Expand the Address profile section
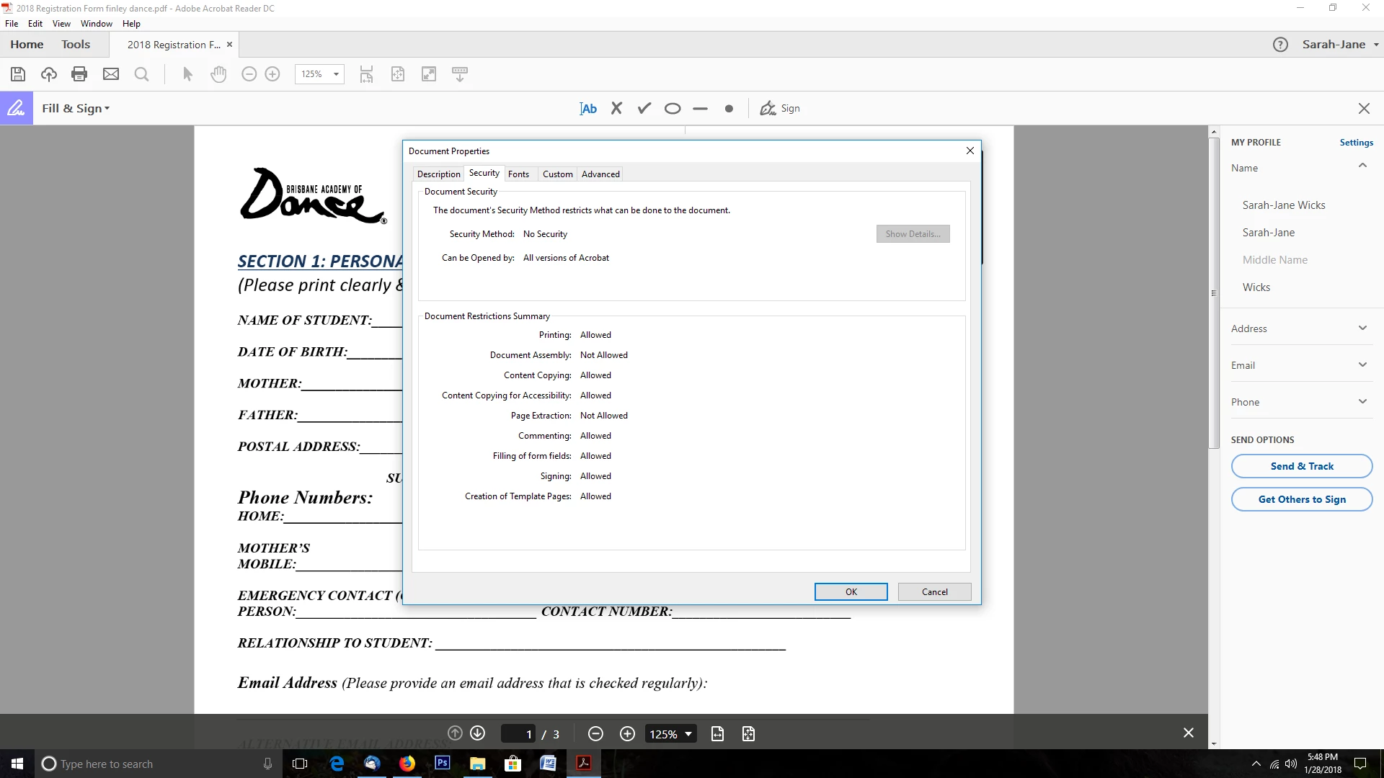1384x778 pixels. 1362,328
